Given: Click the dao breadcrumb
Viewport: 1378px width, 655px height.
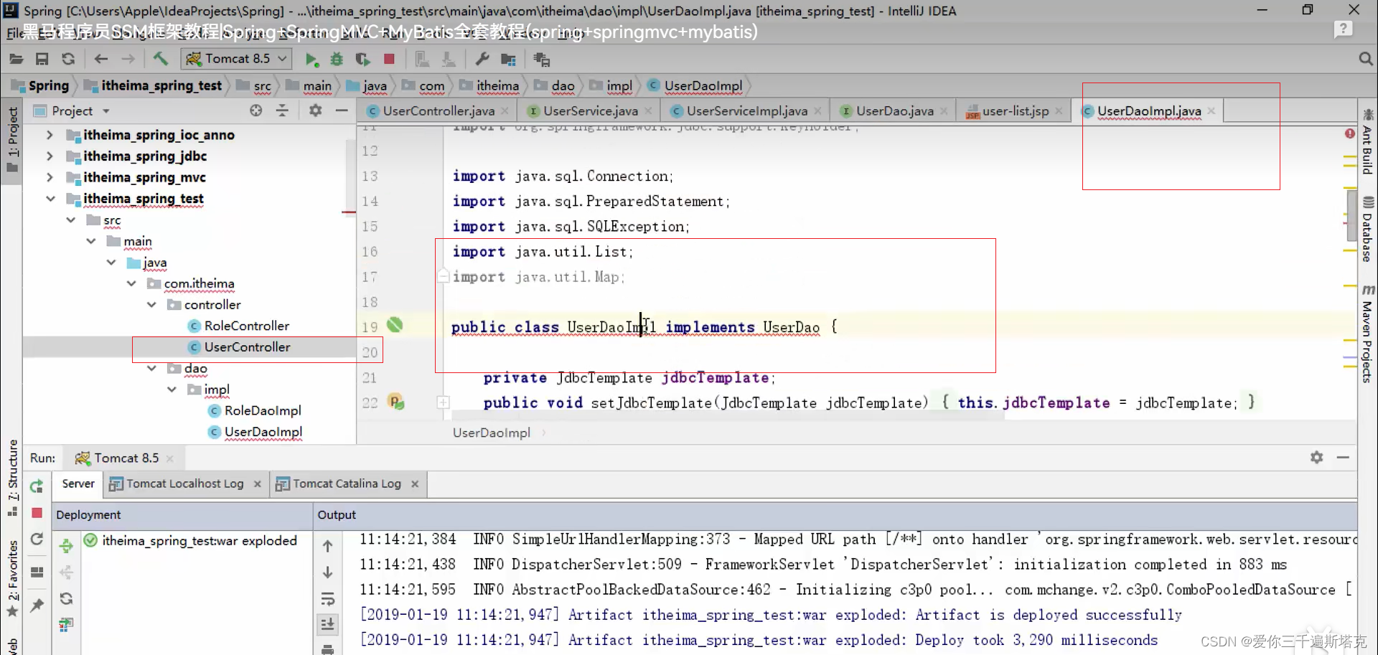Looking at the screenshot, I should [x=563, y=86].
